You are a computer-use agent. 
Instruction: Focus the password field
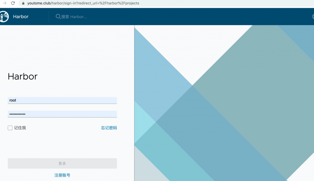click(x=62, y=114)
